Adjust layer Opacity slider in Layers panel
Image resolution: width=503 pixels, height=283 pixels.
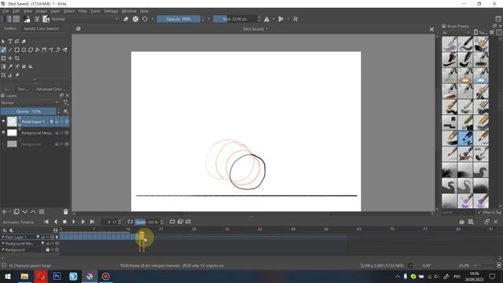coord(28,112)
